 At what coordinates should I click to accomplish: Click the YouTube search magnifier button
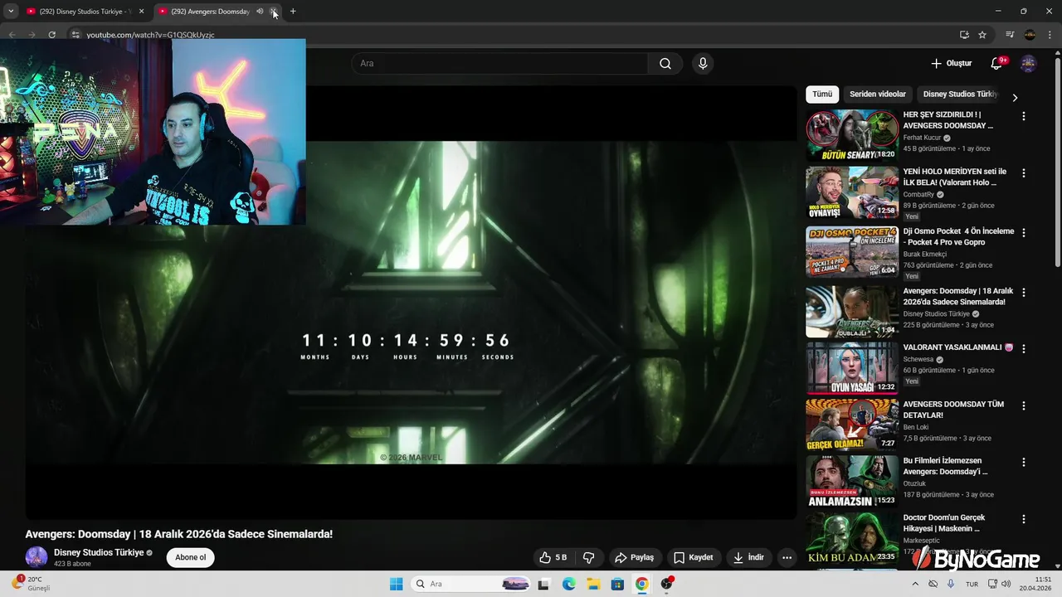(665, 64)
